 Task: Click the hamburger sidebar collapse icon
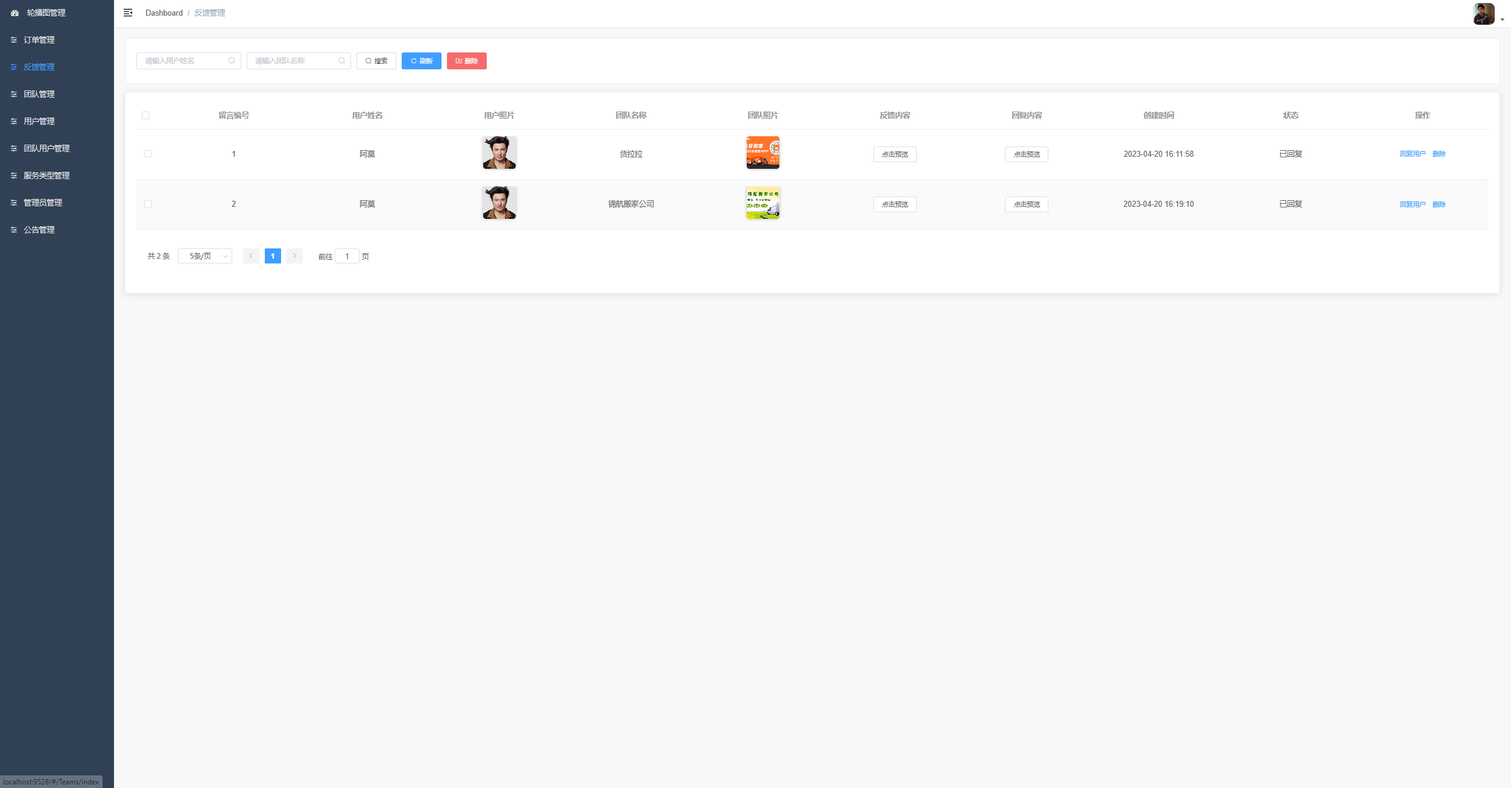pos(128,13)
